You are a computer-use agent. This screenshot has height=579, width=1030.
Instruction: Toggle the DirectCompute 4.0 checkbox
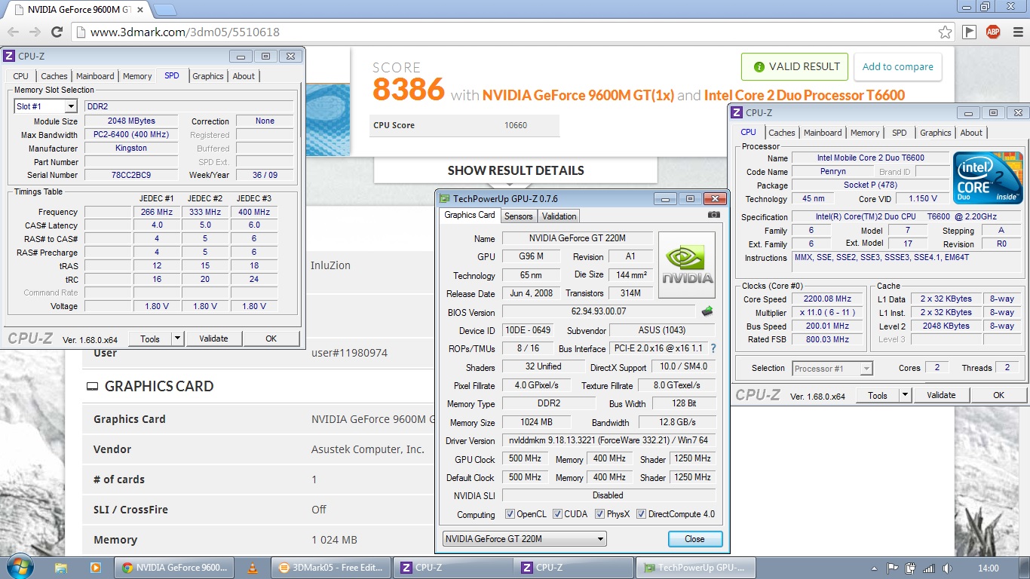point(642,514)
